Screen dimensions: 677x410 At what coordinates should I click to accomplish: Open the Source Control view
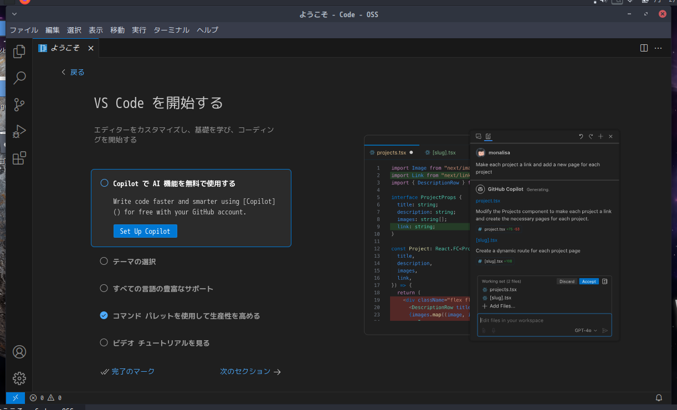point(19,104)
